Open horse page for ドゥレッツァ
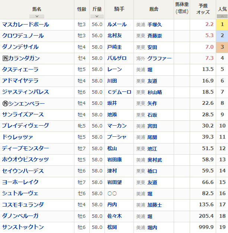228x233 pixels. 17,137
